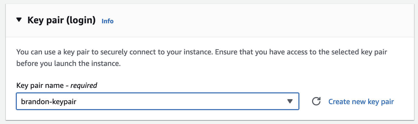The width and height of the screenshot is (418, 124).
Task: Click the empty middle of the key pair select box
Action: click(x=181, y=101)
